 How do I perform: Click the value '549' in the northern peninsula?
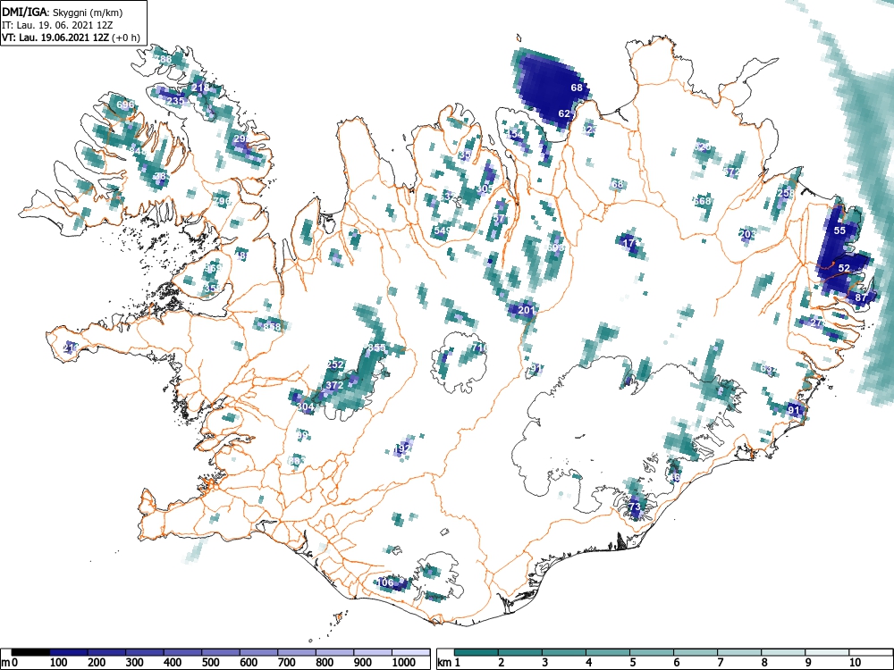pyautogui.click(x=442, y=230)
